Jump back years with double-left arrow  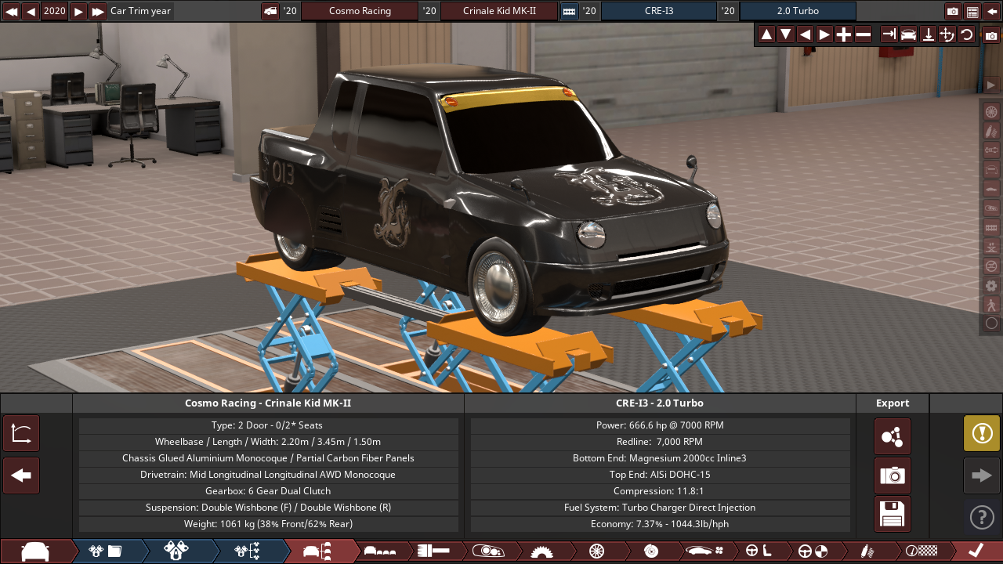point(12,11)
